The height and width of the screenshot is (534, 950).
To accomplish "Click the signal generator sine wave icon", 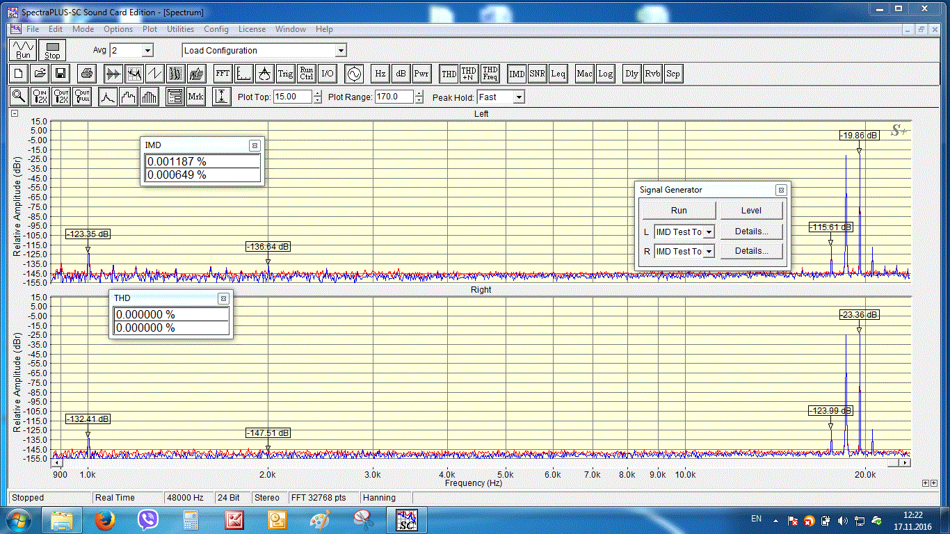I will click(354, 74).
